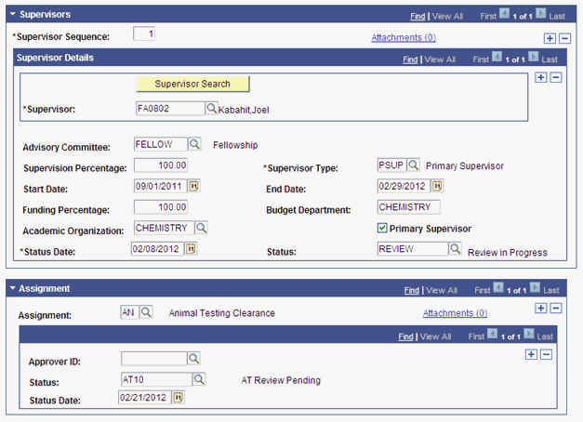Delete the Supervisor Sequence row

[x=564, y=38]
